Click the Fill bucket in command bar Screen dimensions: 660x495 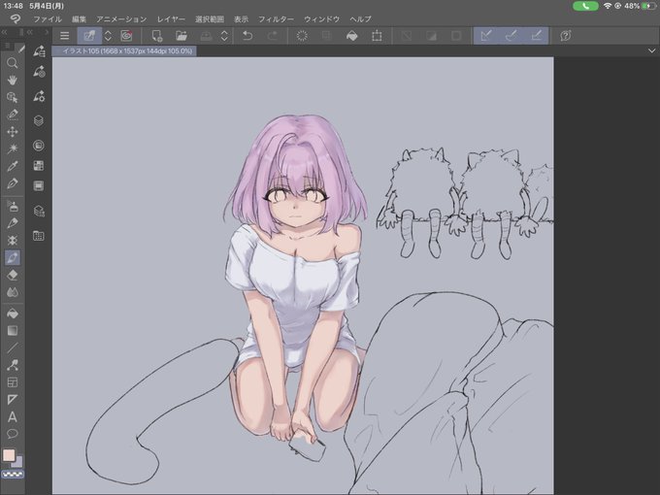tap(352, 36)
